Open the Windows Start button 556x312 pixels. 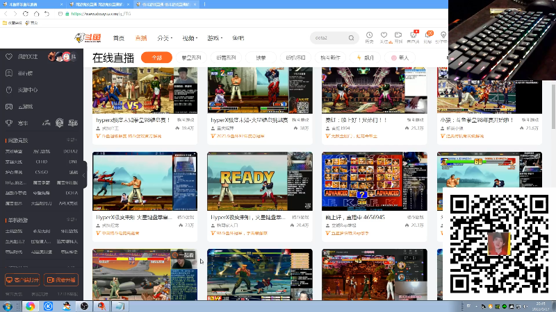(x=7, y=306)
